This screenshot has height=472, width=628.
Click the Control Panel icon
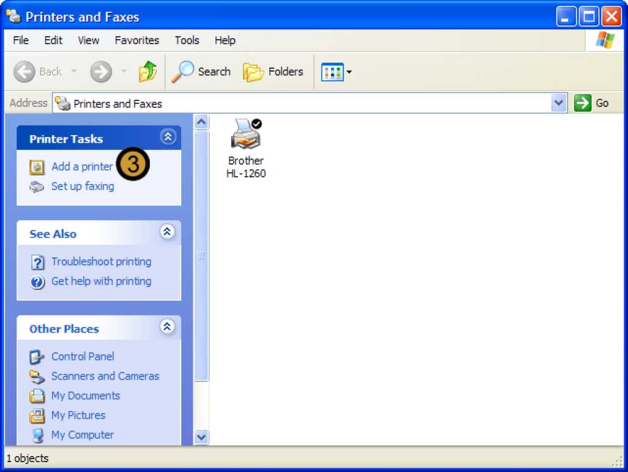pos(37,357)
